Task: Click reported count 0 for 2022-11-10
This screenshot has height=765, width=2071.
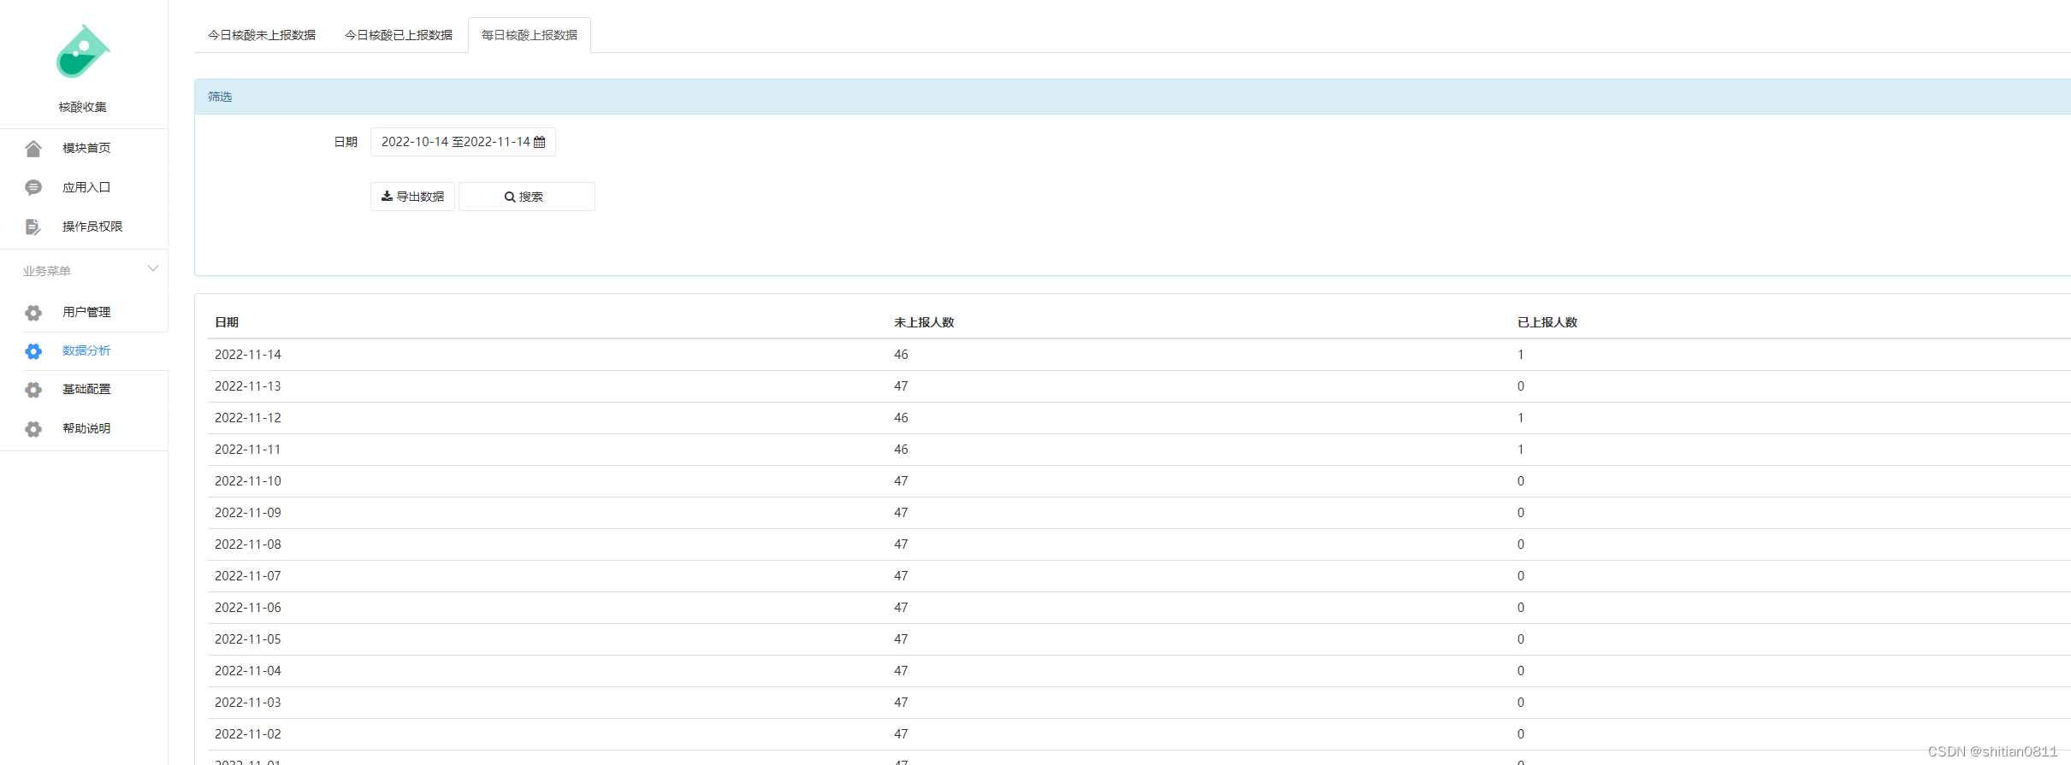Action: 1521,481
